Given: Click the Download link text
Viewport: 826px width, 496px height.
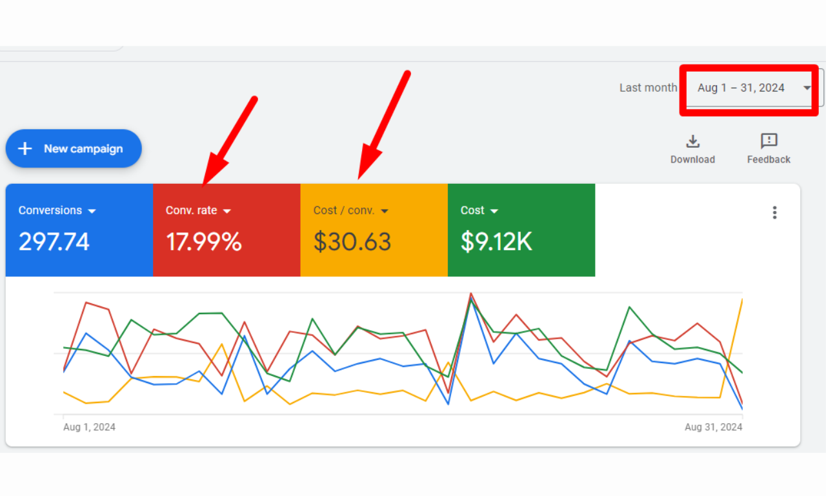Looking at the screenshot, I should point(692,159).
